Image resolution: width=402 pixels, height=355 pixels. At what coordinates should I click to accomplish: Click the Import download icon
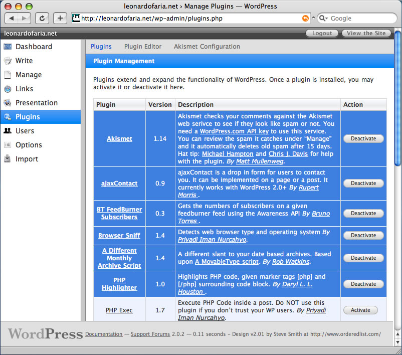click(x=8, y=159)
